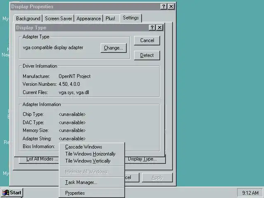Screen dimensions: 264x198
Task: Choose Tile Windows Horizontally
Action: point(92,154)
